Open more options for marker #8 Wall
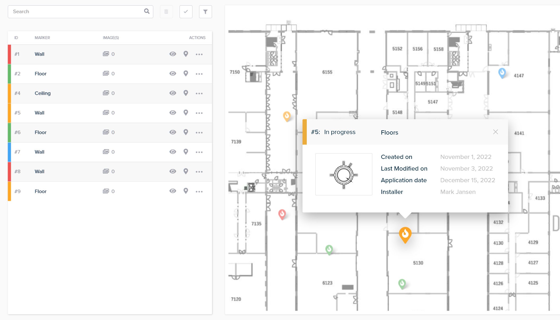The width and height of the screenshot is (560, 320). tap(199, 171)
